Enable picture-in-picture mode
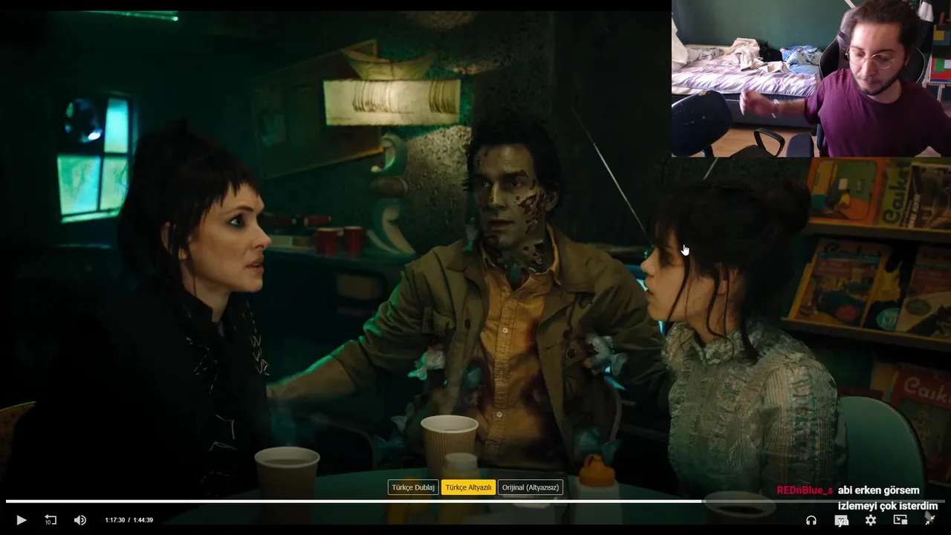 [x=900, y=520]
